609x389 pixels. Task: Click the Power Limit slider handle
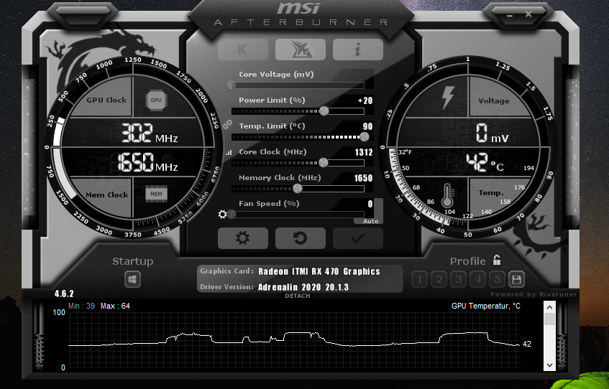tap(324, 111)
